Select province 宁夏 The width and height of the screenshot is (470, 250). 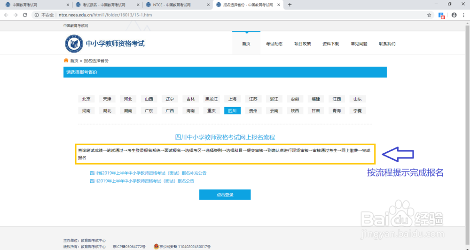(358, 110)
